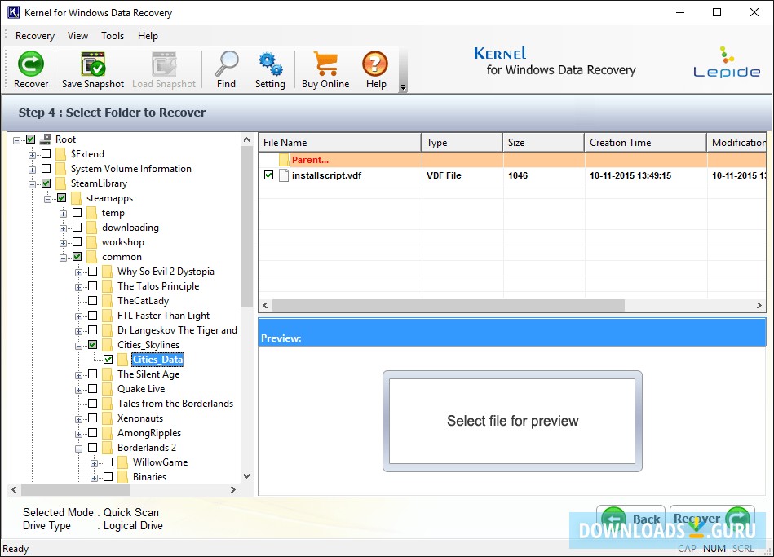This screenshot has width=774, height=557.
Task: Click the Lepide logo
Action: tap(727, 62)
